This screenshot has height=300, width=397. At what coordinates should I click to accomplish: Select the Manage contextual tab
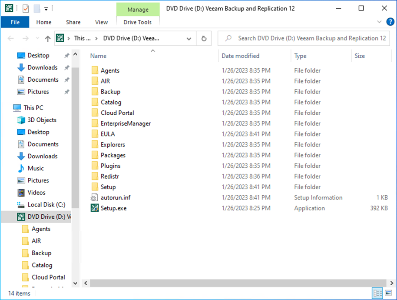138,10
